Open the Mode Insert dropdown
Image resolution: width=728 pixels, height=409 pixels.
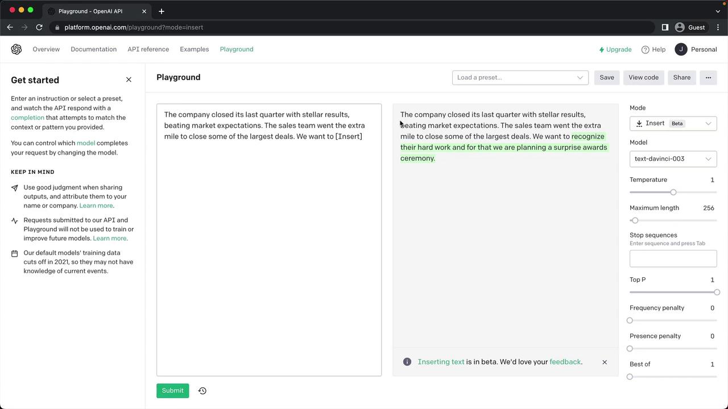click(673, 123)
